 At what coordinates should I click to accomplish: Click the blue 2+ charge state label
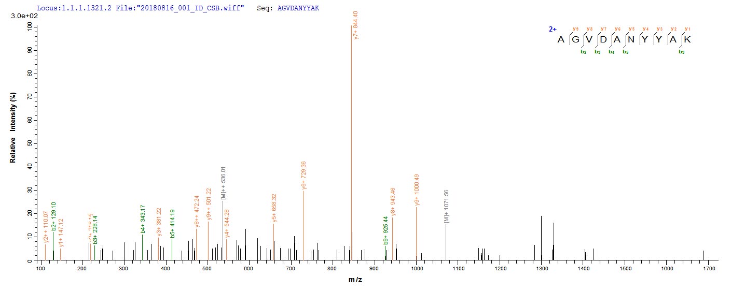[553, 30]
